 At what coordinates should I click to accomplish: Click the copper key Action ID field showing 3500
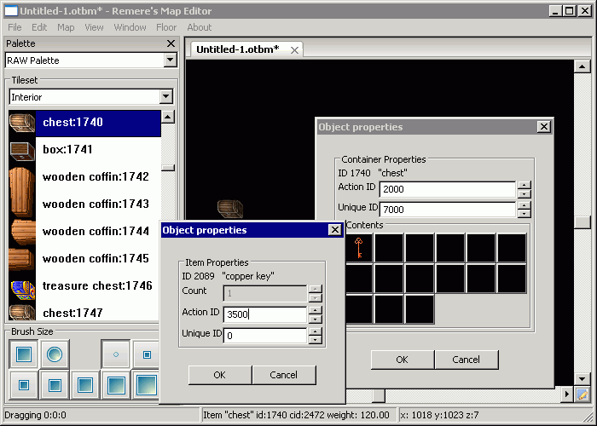point(265,314)
